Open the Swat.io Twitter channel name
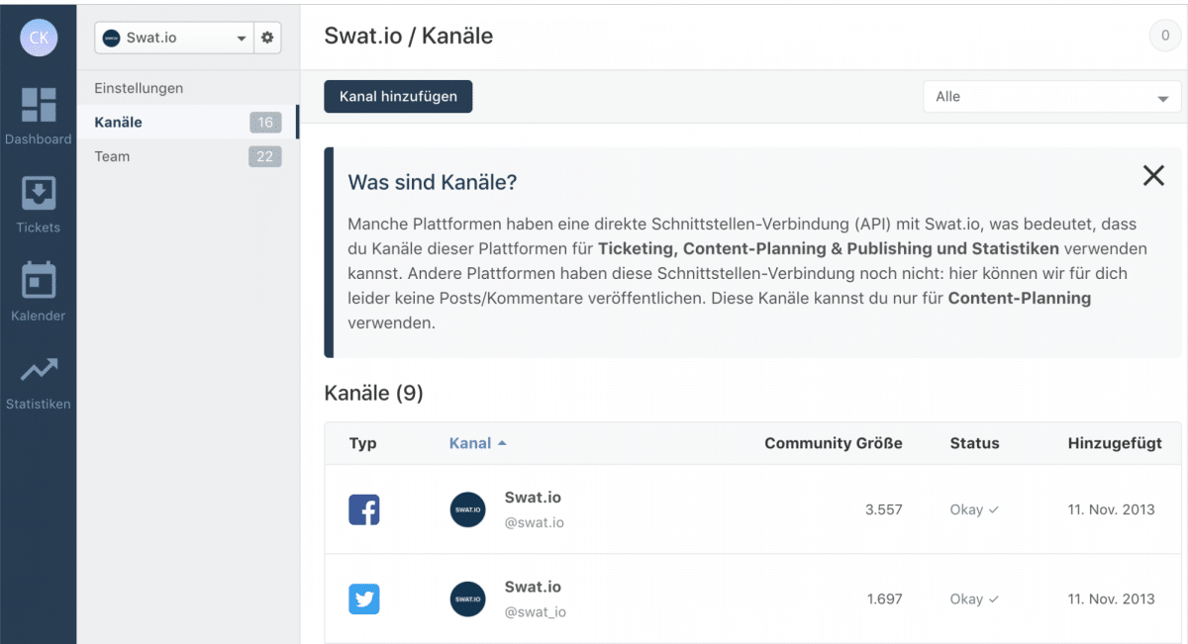This screenshot has width=1188, height=644. click(533, 587)
